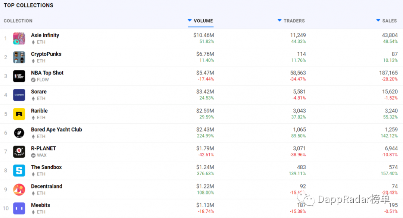Sort collections by the TRADERS column

(291, 21)
